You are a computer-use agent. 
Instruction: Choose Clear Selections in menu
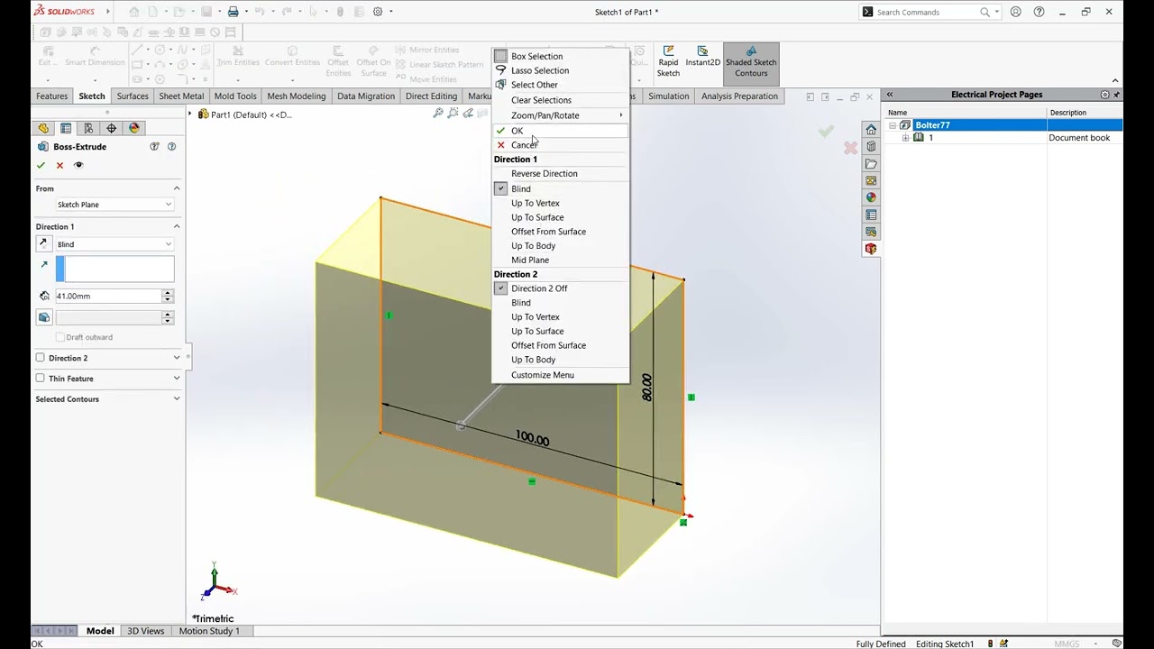tap(560, 100)
